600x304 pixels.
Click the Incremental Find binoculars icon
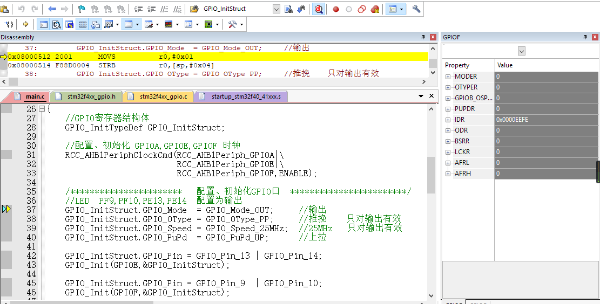point(301,9)
